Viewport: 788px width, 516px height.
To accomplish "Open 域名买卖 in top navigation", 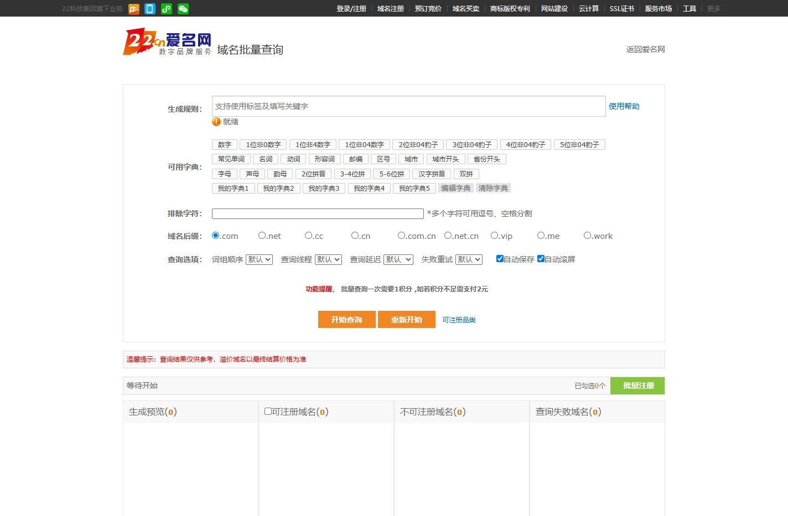I will tap(466, 9).
